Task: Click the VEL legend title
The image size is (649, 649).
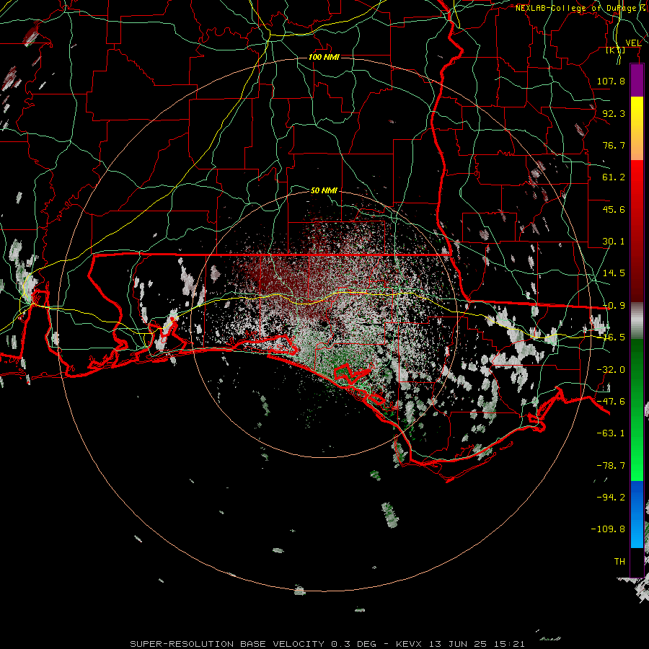Action: coord(633,43)
